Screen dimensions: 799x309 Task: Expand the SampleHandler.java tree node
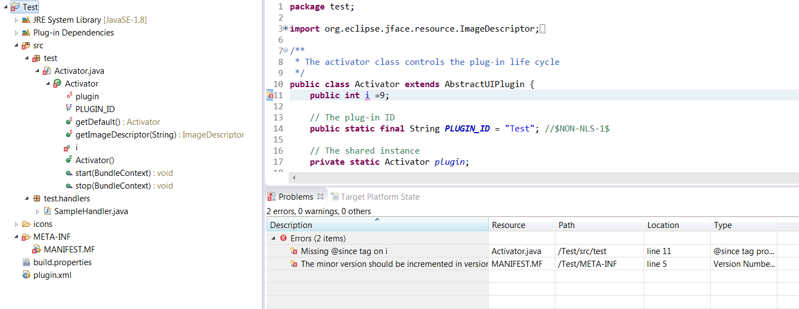37,211
